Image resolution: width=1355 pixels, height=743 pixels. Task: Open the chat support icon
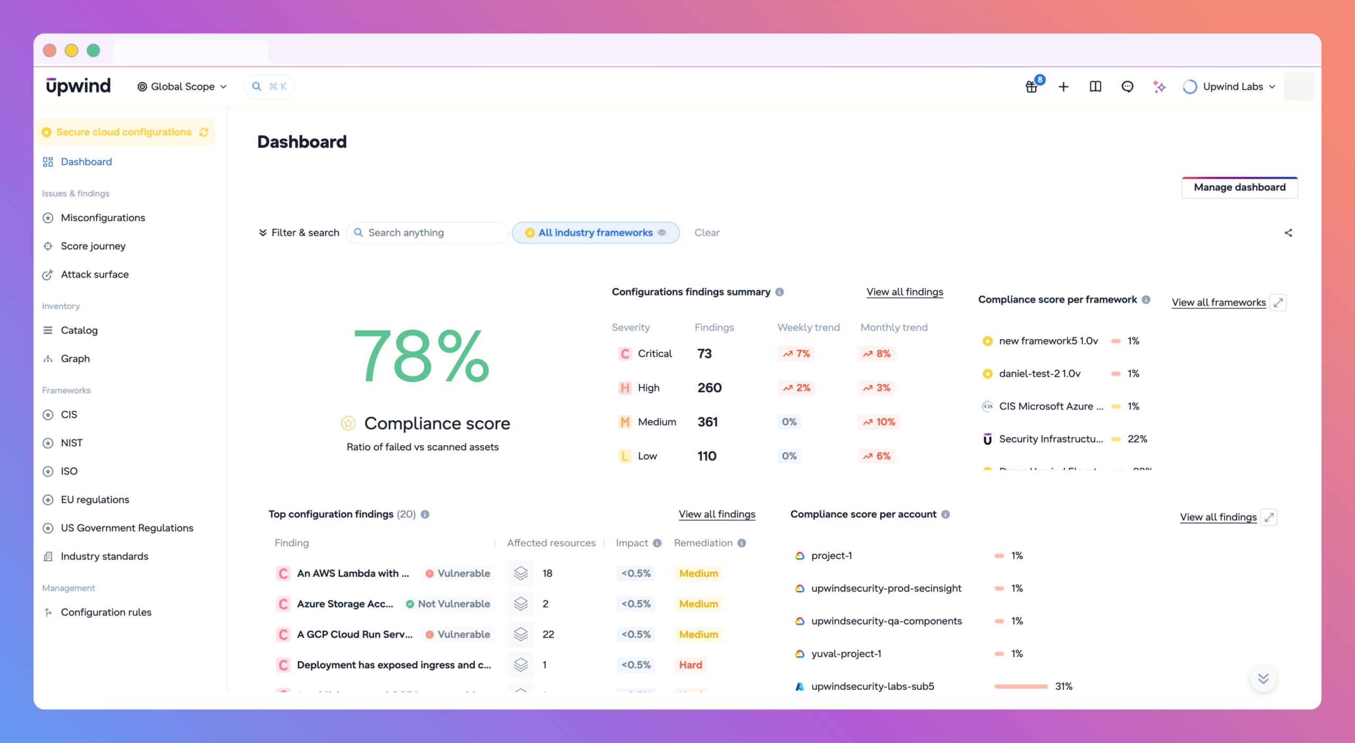pyautogui.click(x=1127, y=87)
